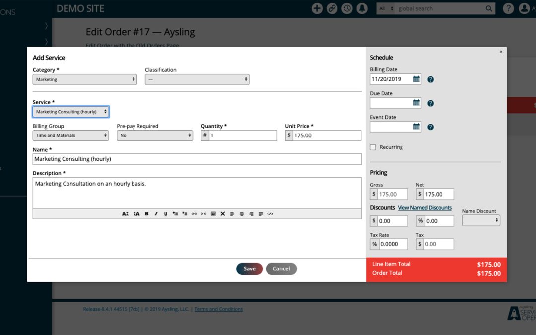Click the Line Item Total label

(x=392, y=264)
